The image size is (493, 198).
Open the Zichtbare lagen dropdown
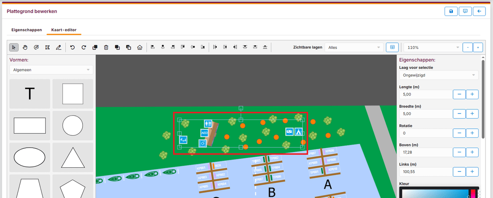coord(354,48)
